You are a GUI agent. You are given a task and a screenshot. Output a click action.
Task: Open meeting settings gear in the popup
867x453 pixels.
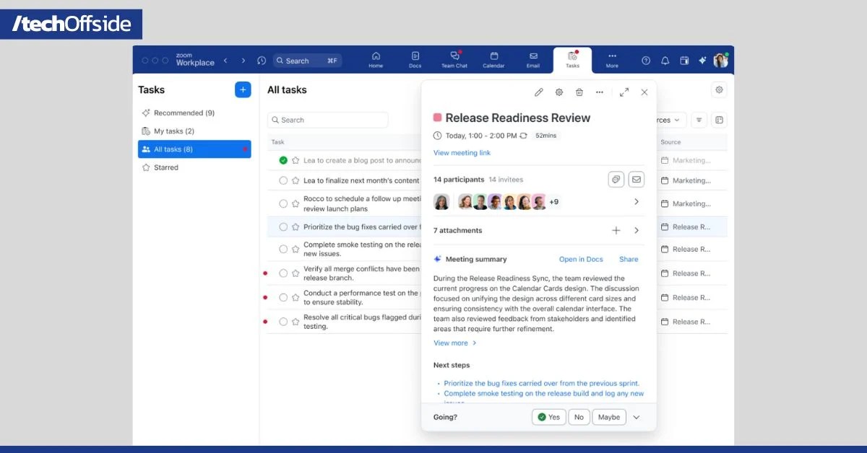click(x=558, y=92)
